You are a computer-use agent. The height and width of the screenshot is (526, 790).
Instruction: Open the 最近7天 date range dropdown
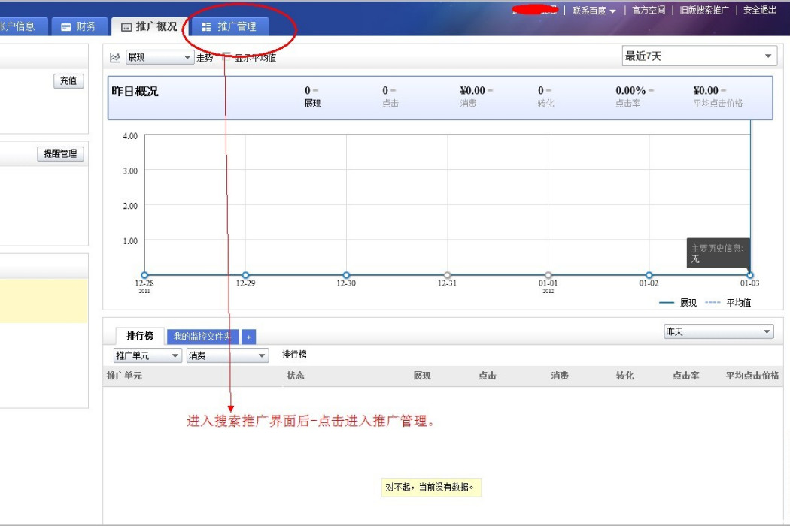pos(699,56)
